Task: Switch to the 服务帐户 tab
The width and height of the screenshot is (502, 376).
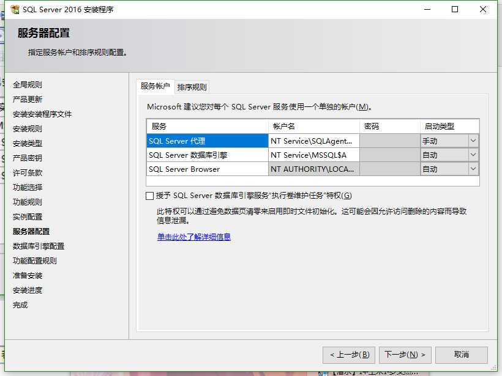Action: 155,86
